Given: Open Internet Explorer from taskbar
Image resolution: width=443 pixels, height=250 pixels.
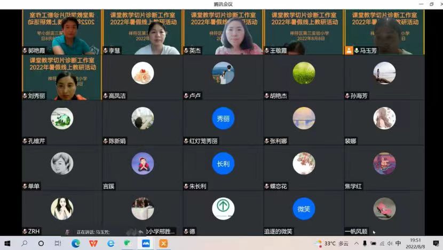Looking at the screenshot, I should coord(111,243).
